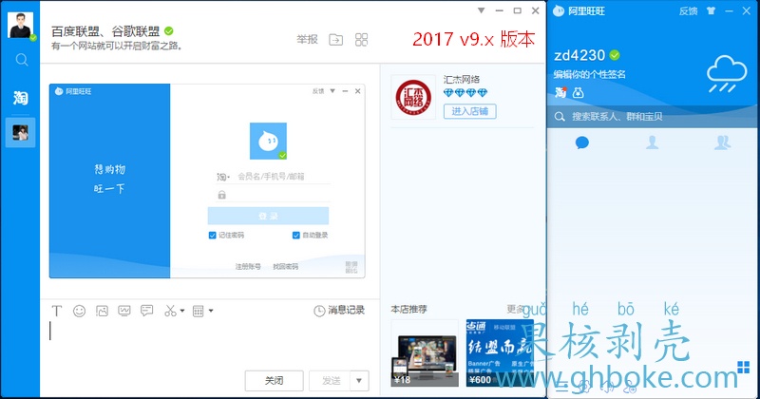This screenshot has width=760, height=399.
Task: Toggle 记住密码 checkbox in login image
Action: [x=212, y=236]
